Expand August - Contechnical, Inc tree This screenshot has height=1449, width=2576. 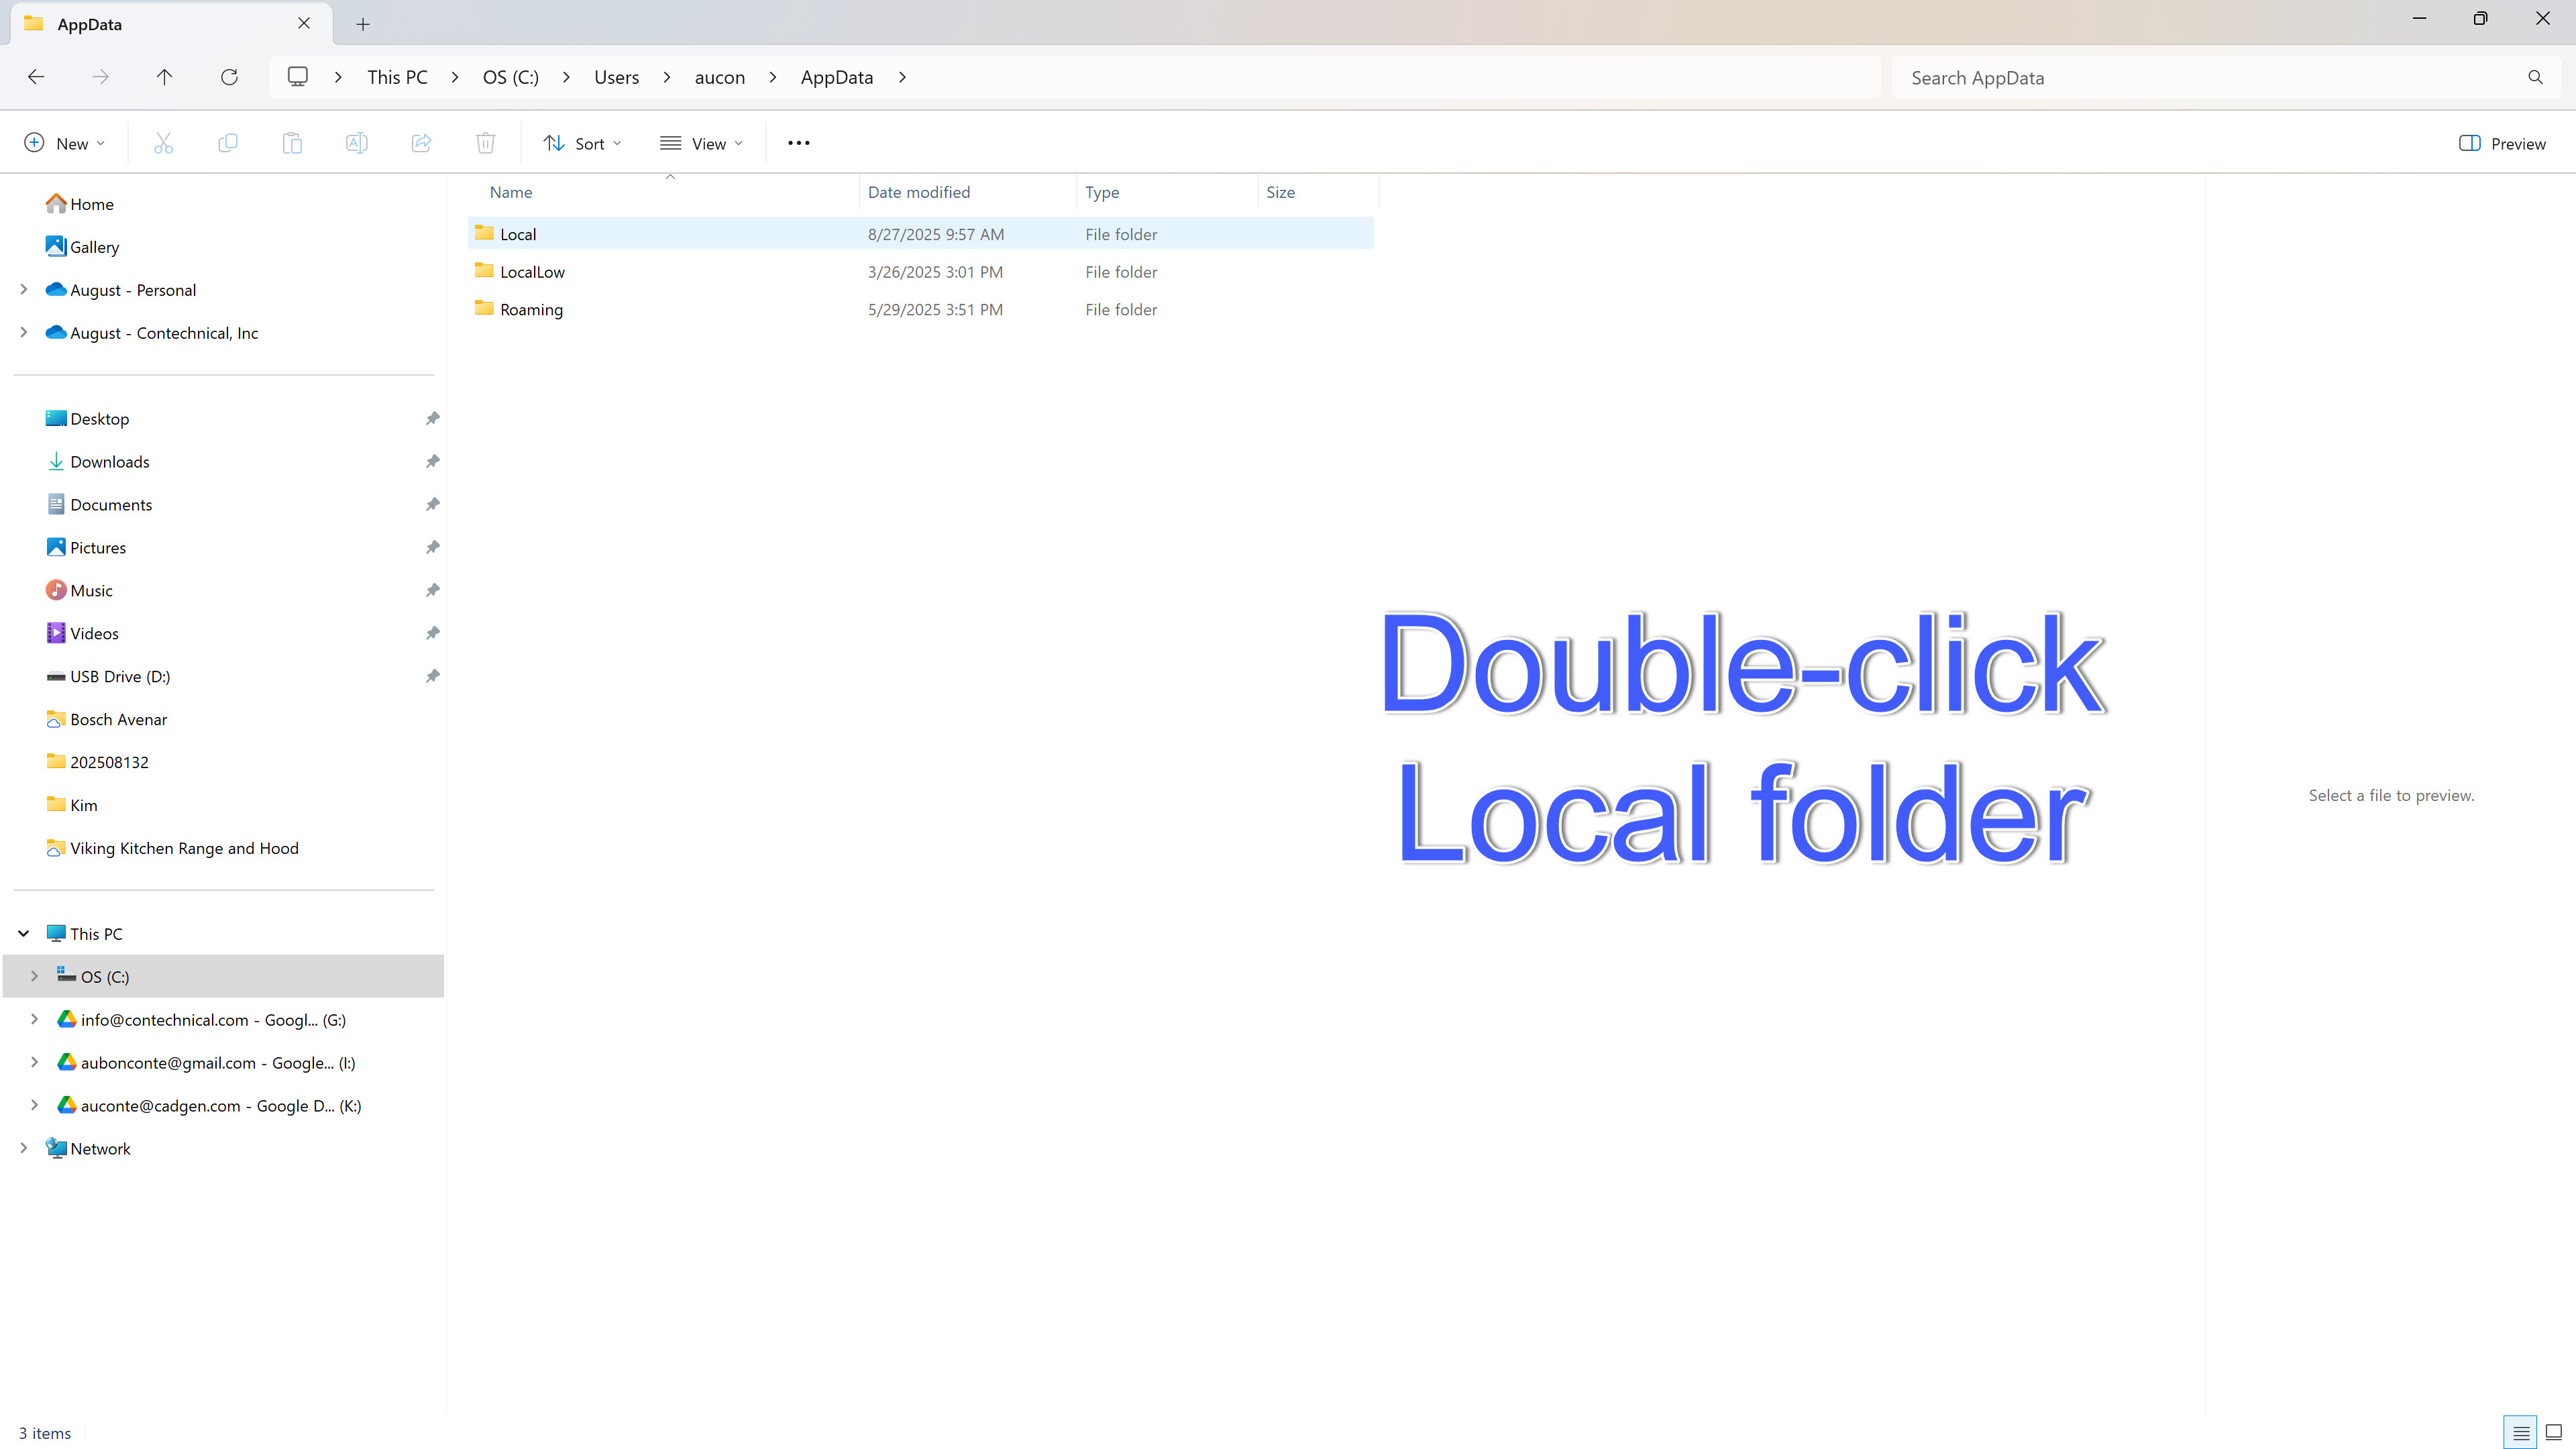[24, 332]
